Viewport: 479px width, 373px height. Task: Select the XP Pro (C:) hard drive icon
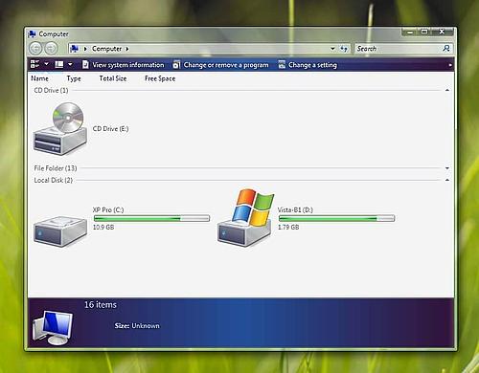(60, 230)
